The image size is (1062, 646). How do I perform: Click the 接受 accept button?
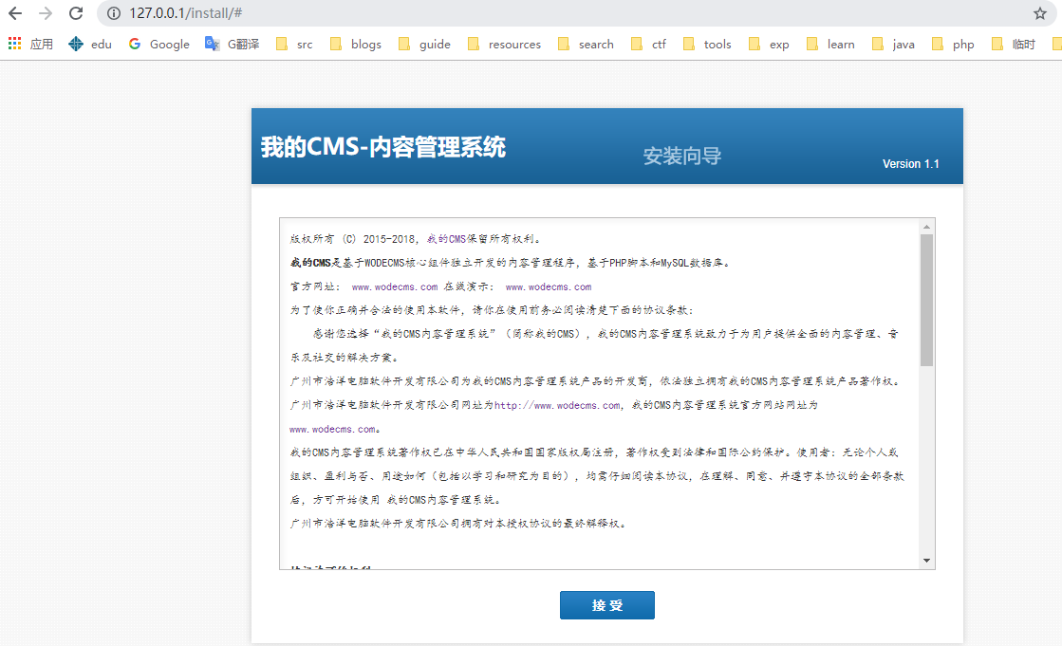[x=606, y=605]
